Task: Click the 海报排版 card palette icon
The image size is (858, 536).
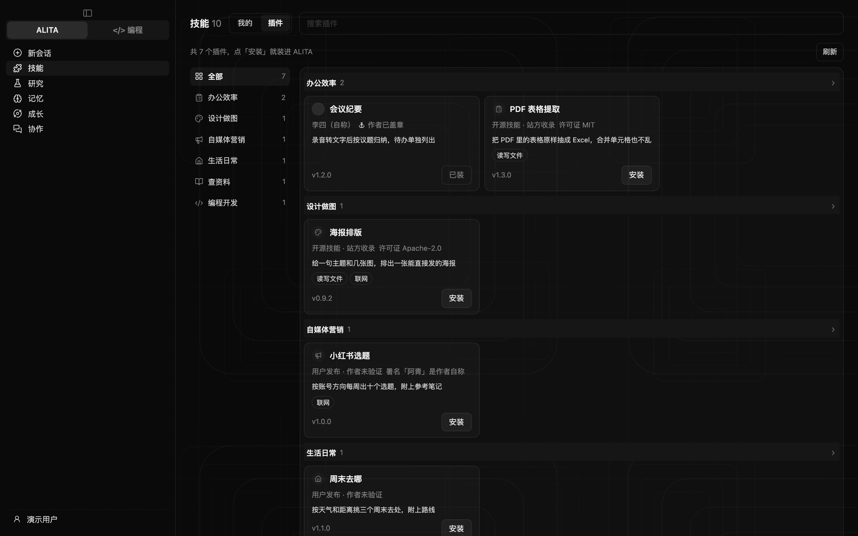Action: point(318,232)
